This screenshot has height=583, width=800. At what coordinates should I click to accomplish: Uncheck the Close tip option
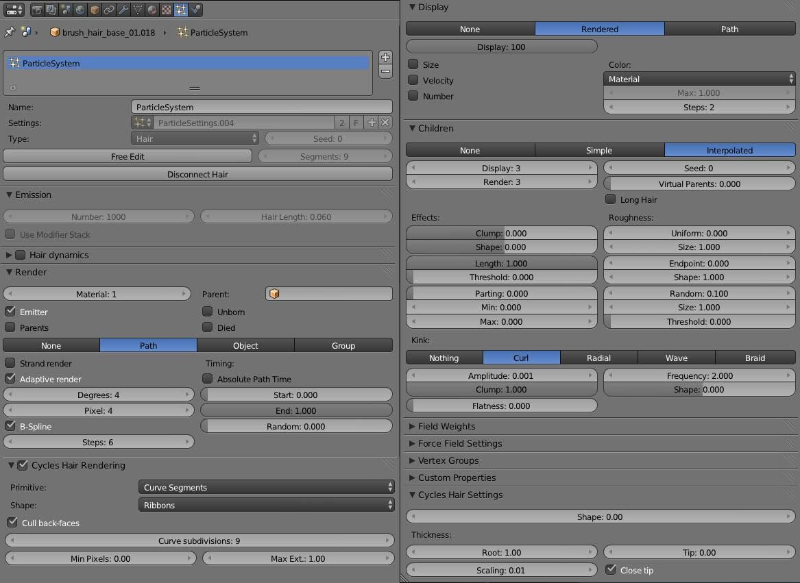[610, 569]
